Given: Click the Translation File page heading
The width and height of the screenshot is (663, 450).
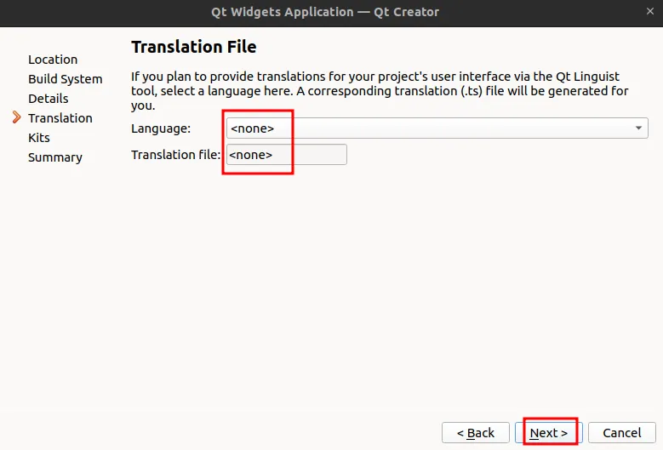Looking at the screenshot, I should click(x=194, y=47).
